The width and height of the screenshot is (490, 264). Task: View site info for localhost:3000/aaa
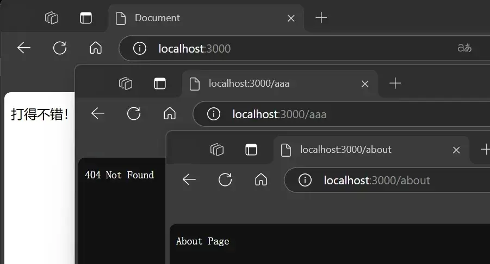point(214,114)
